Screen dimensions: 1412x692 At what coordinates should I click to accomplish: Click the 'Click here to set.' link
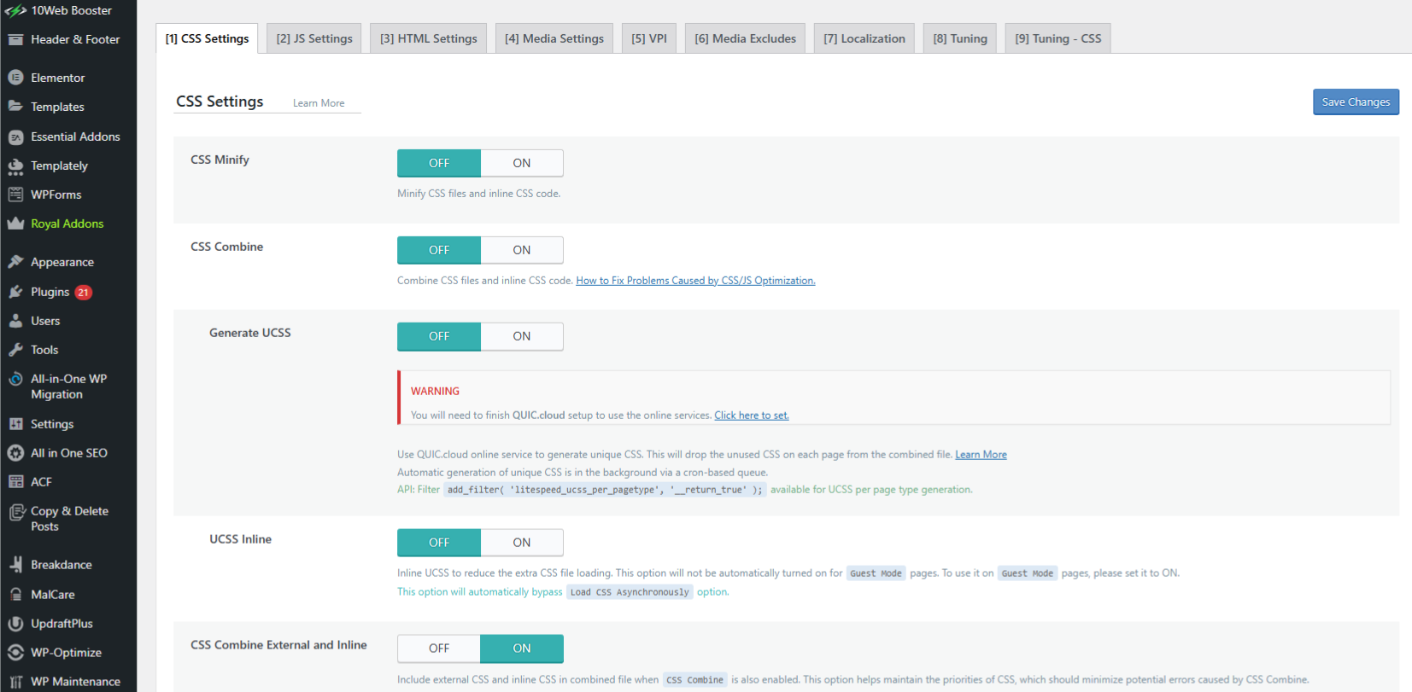(x=752, y=416)
